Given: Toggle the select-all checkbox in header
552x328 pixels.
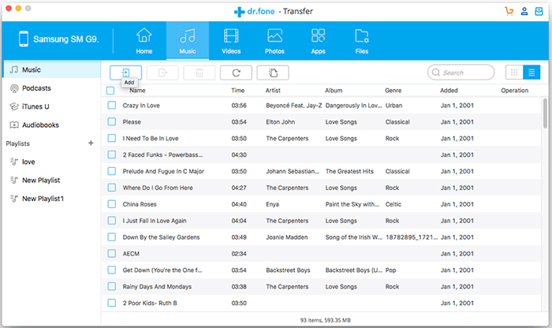Looking at the screenshot, I should coord(110,91).
